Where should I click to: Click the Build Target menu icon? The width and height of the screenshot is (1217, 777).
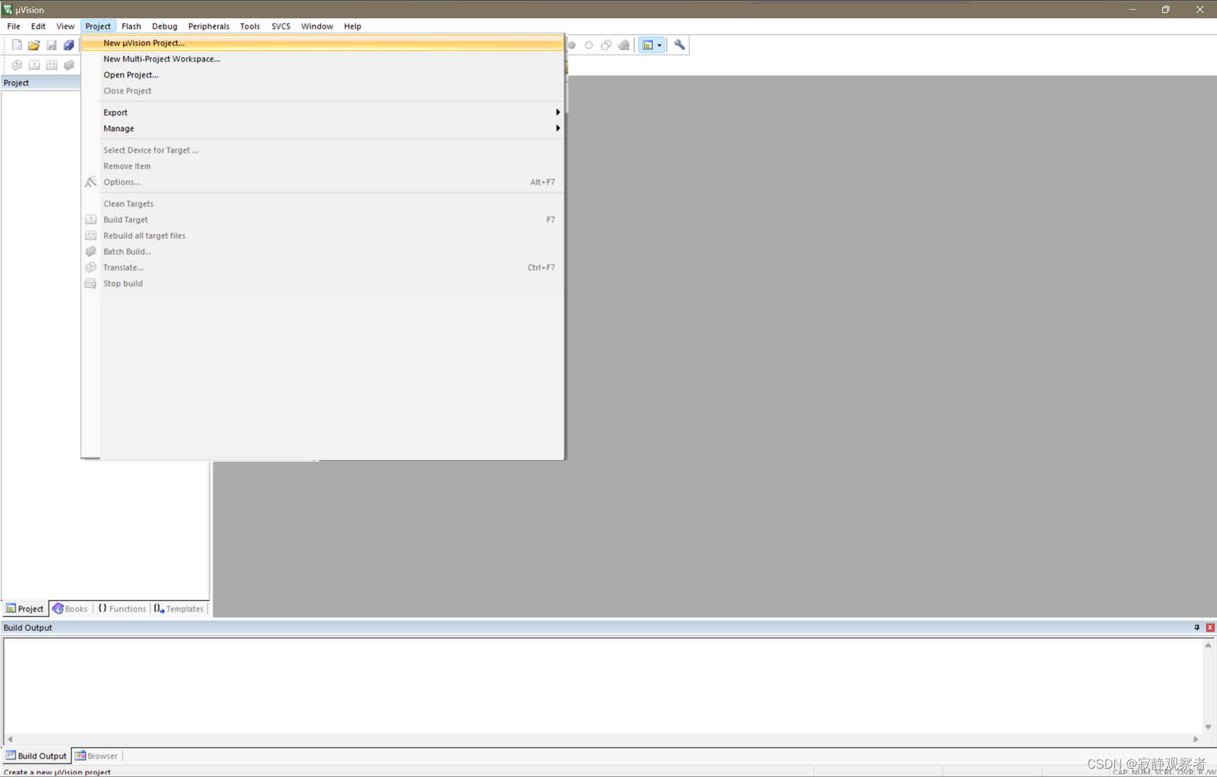tap(91, 219)
